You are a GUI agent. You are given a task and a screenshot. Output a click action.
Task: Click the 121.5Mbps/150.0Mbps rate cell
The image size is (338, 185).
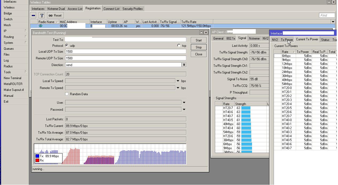(x=196, y=26)
